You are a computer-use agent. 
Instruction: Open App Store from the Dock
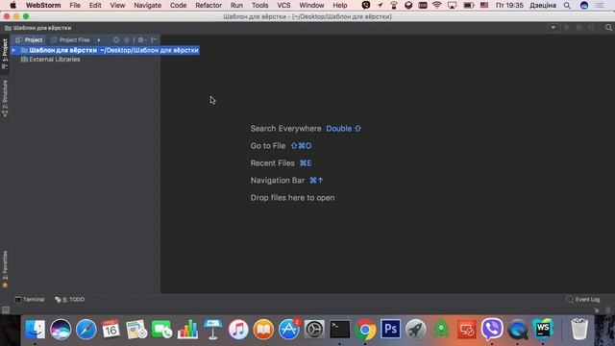click(289, 329)
